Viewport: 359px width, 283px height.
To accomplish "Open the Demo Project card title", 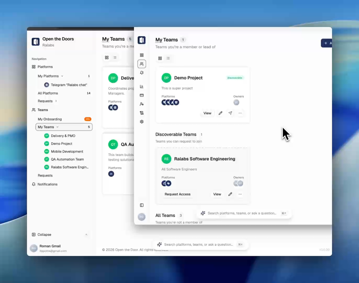I will (188, 78).
